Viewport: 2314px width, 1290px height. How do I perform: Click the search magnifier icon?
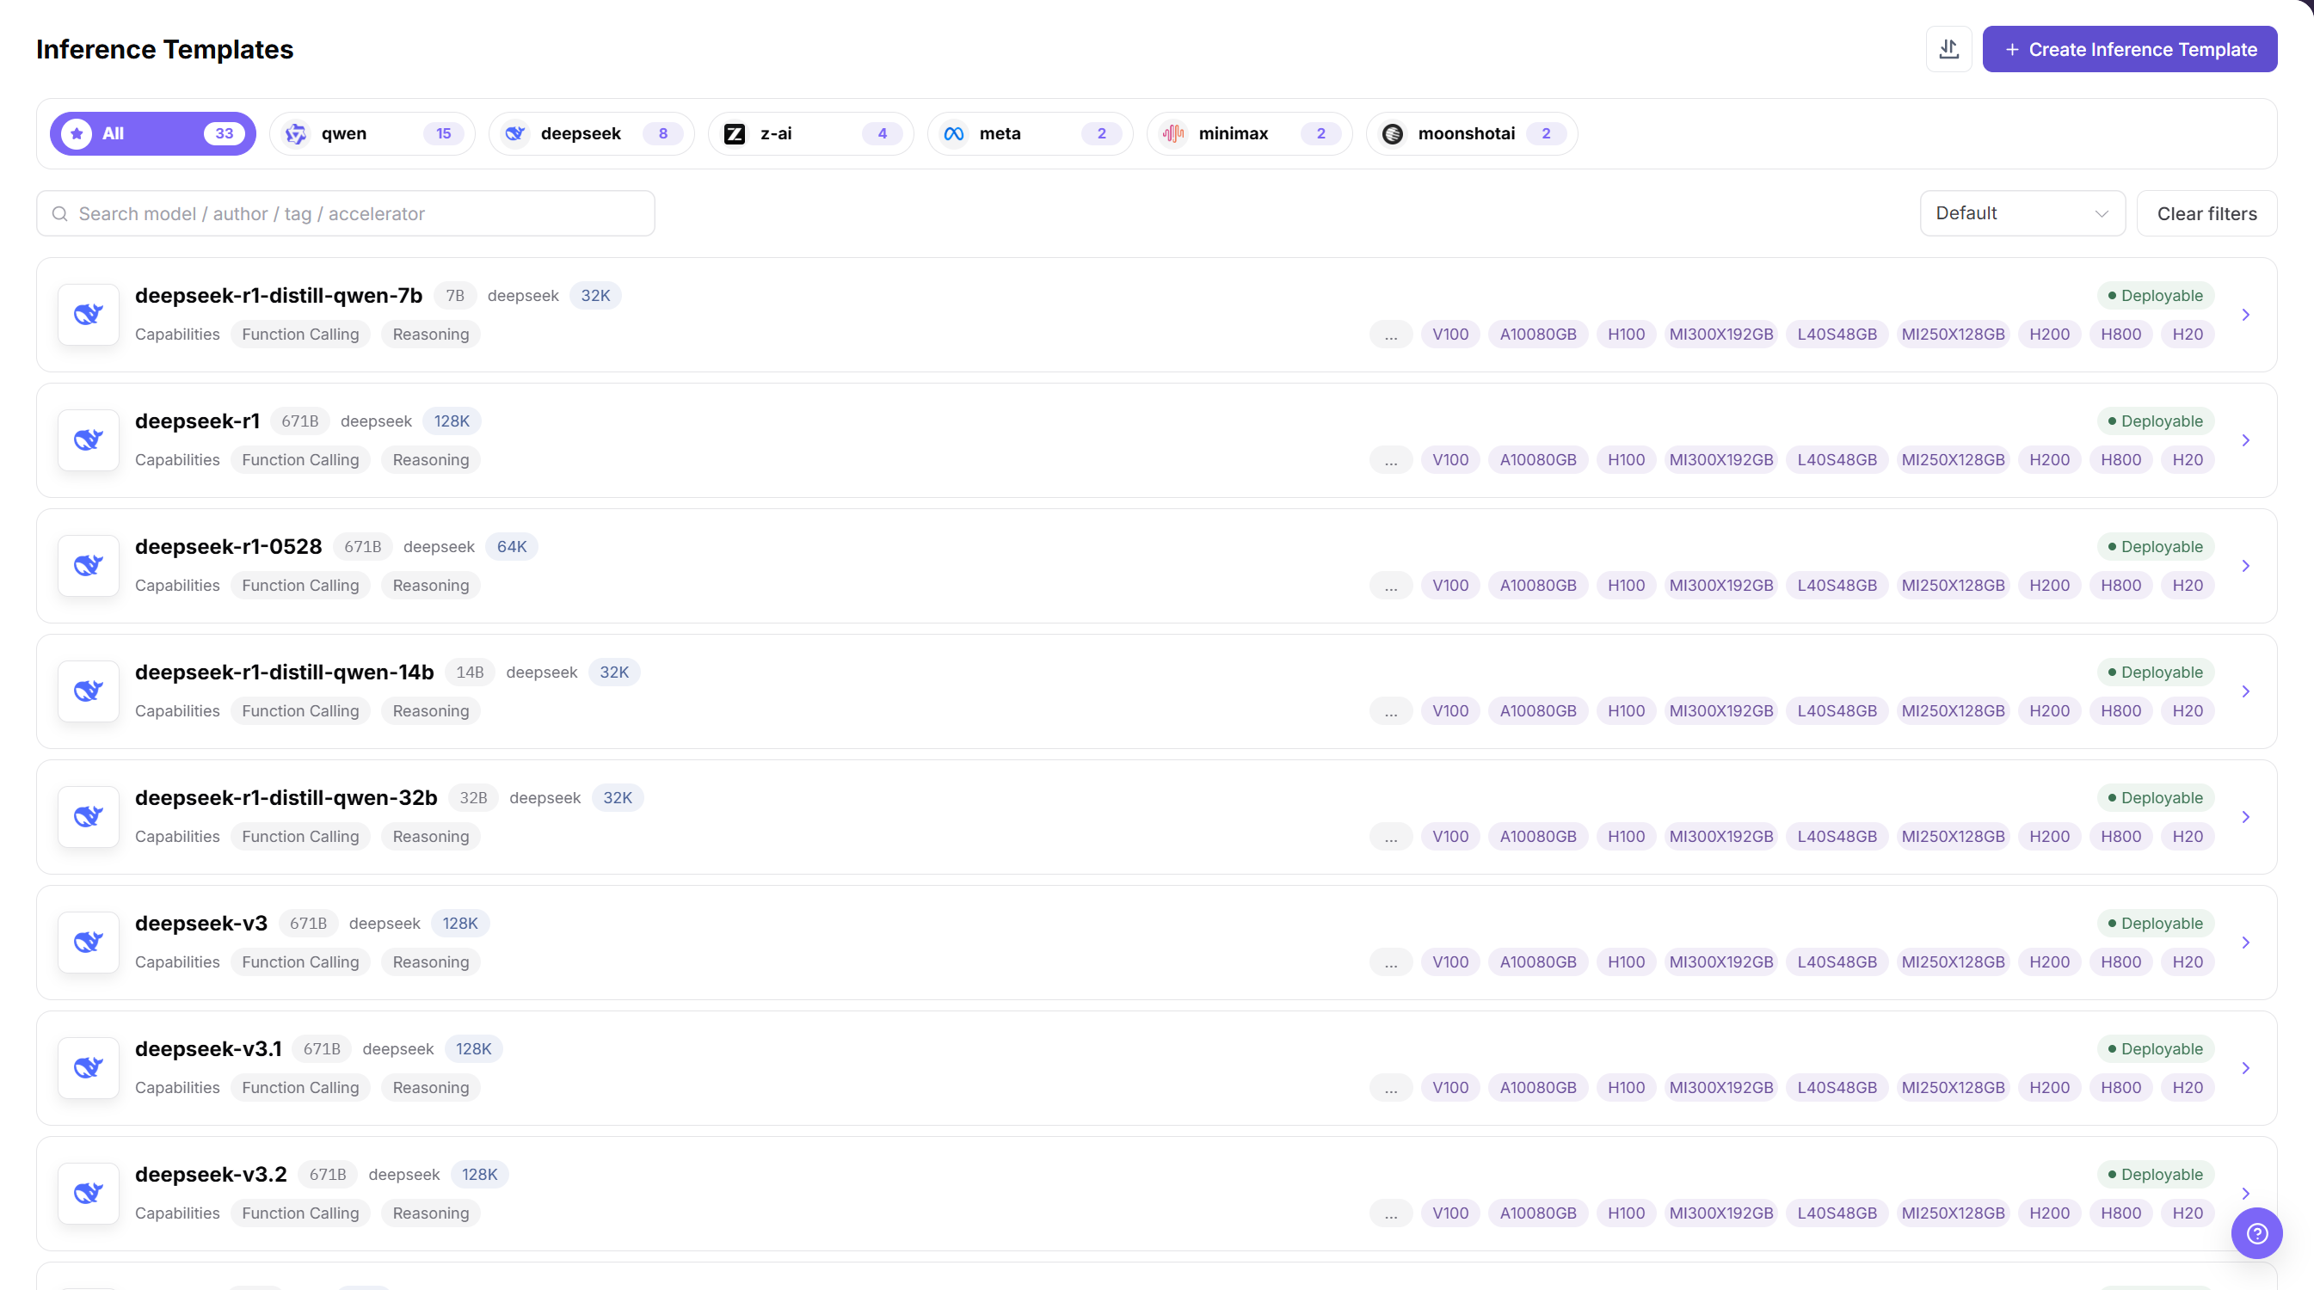(59, 214)
